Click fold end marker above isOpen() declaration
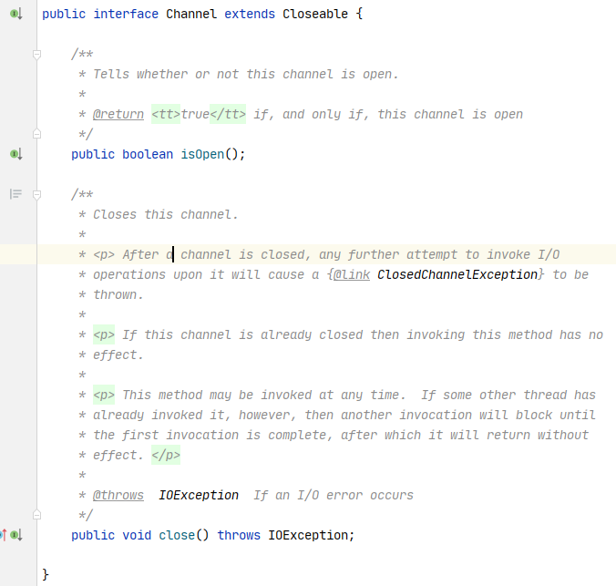 (36, 134)
